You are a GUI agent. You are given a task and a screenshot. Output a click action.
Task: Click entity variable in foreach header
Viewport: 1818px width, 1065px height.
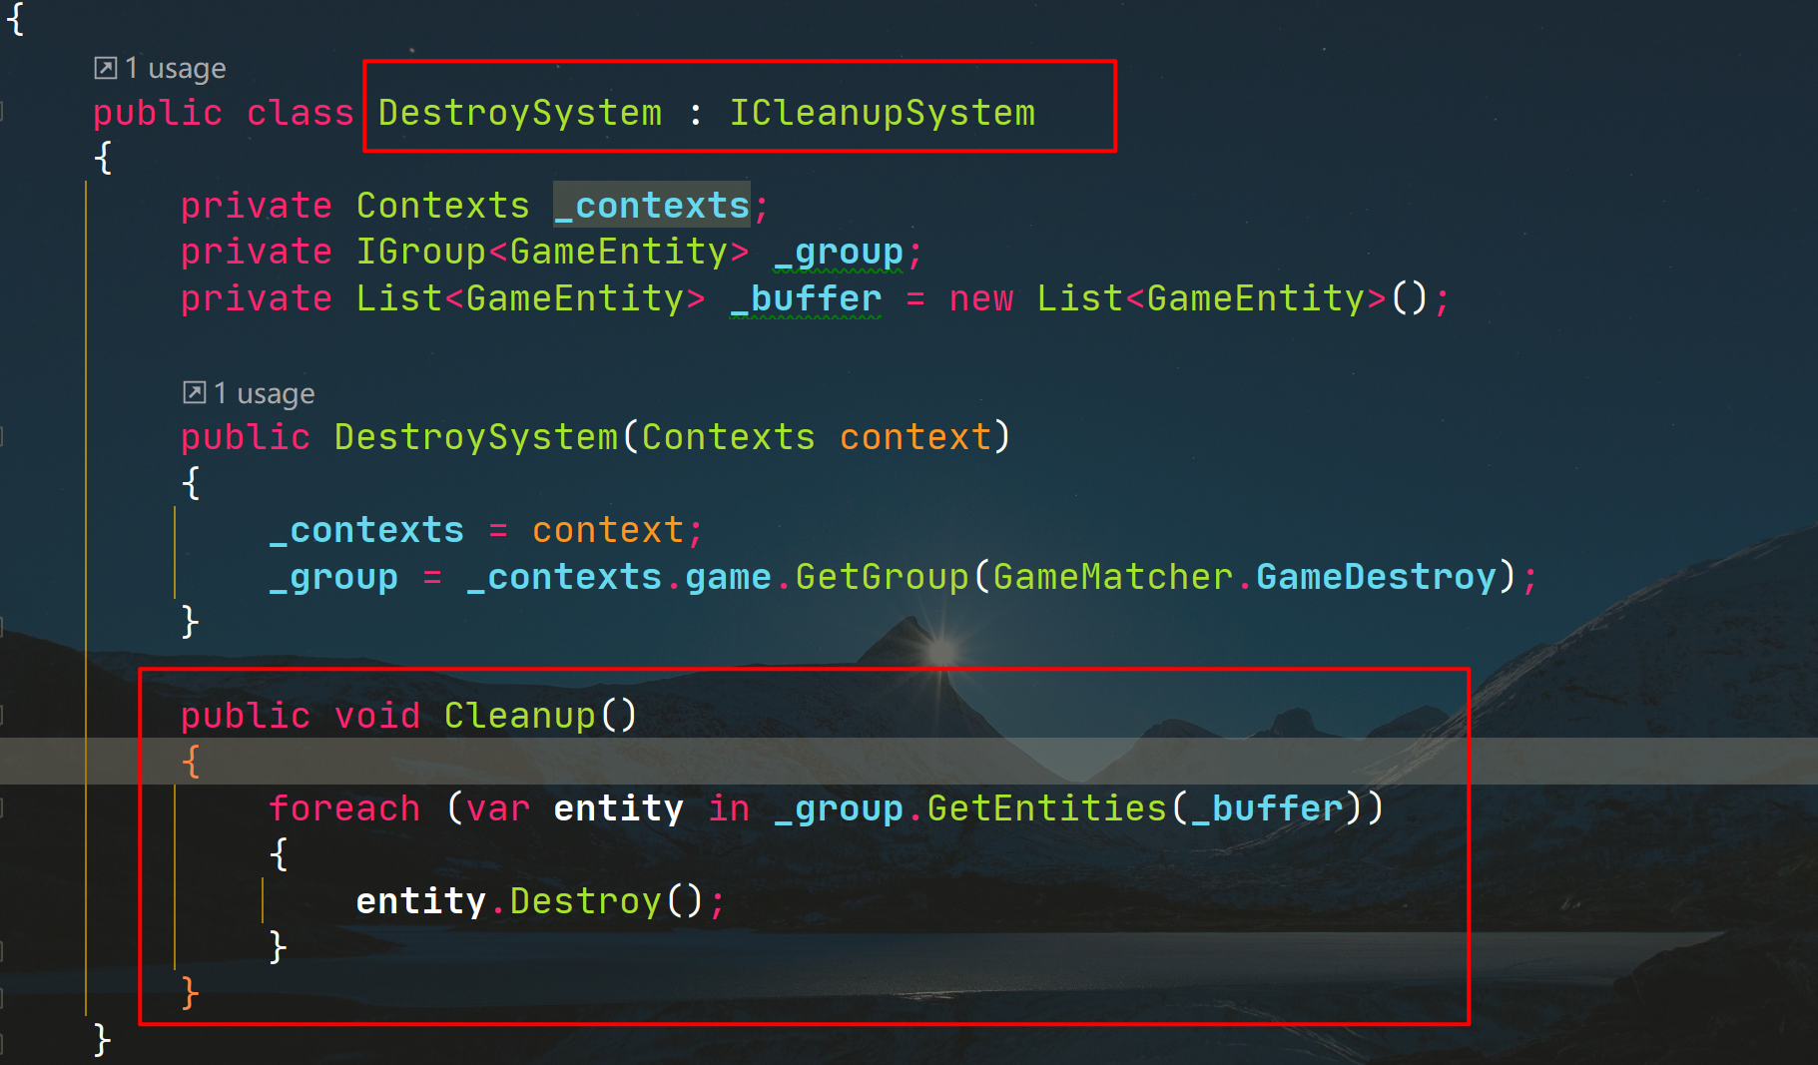619,808
